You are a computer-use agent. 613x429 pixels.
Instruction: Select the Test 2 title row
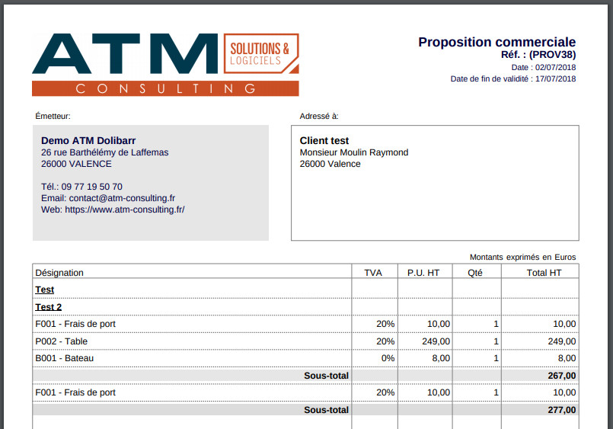(x=305, y=307)
